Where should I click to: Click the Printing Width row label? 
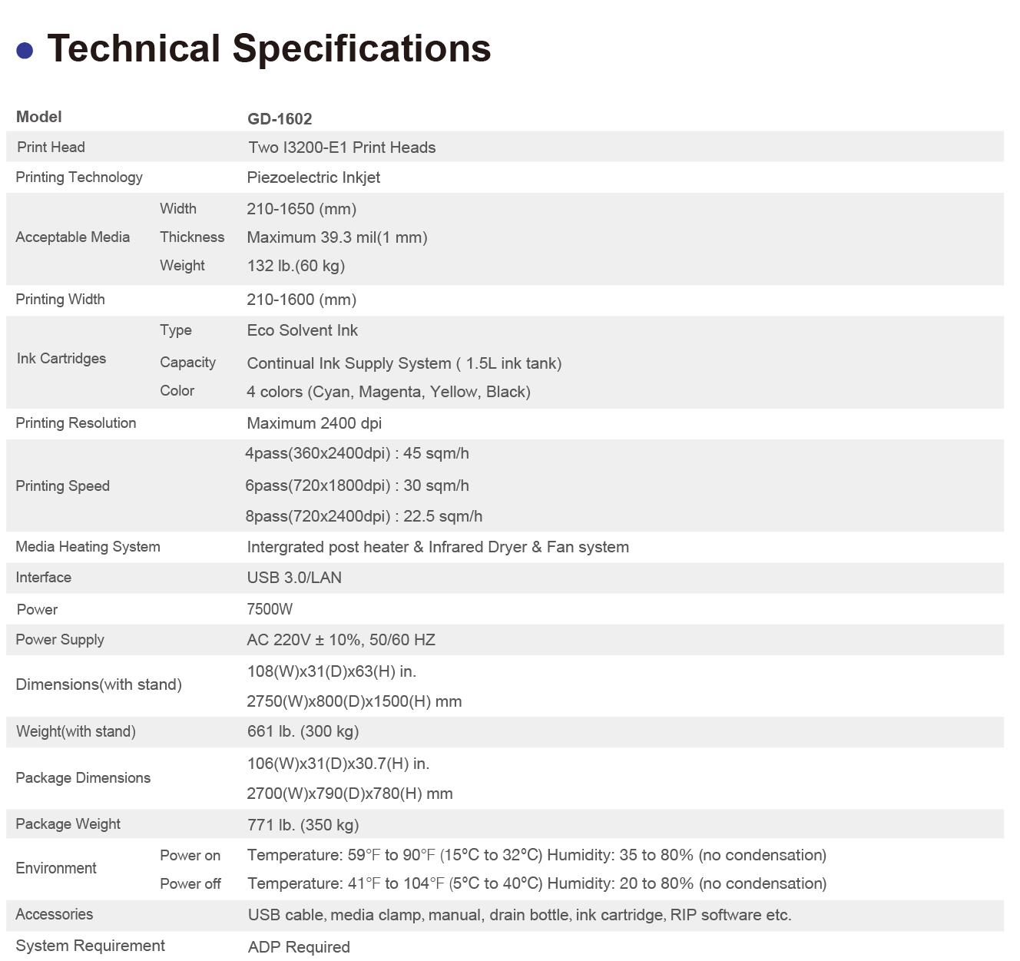point(60,300)
